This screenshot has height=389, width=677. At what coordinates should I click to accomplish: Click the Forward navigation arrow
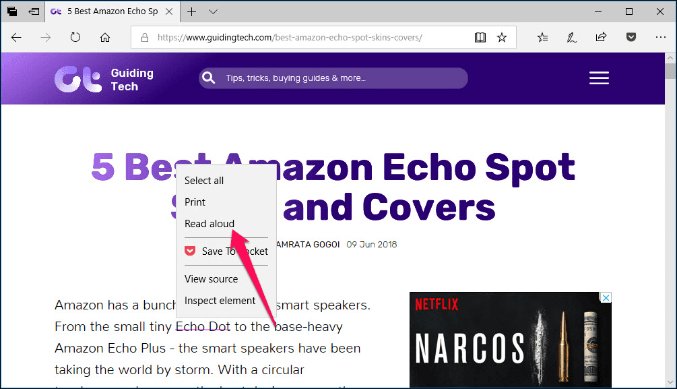tap(45, 38)
